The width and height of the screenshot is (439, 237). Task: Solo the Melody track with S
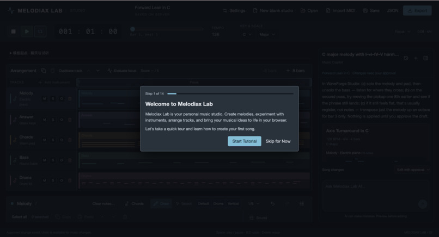pyautogui.click(x=53, y=98)
